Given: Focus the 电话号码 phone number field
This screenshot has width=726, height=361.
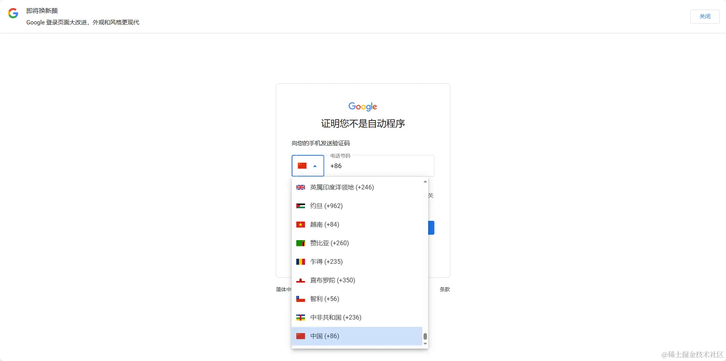Looking at the screenshot, I should click(379, 166).
